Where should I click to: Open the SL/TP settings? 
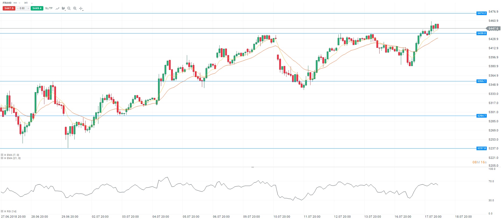click(x=49, y=8)
